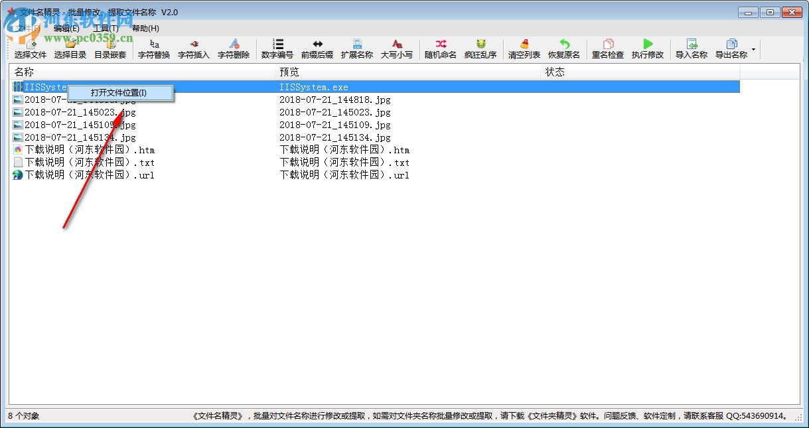Screen dimensions: 809x428
Task: Minimize the 文件名精灵 window
Action: (748, 11)
